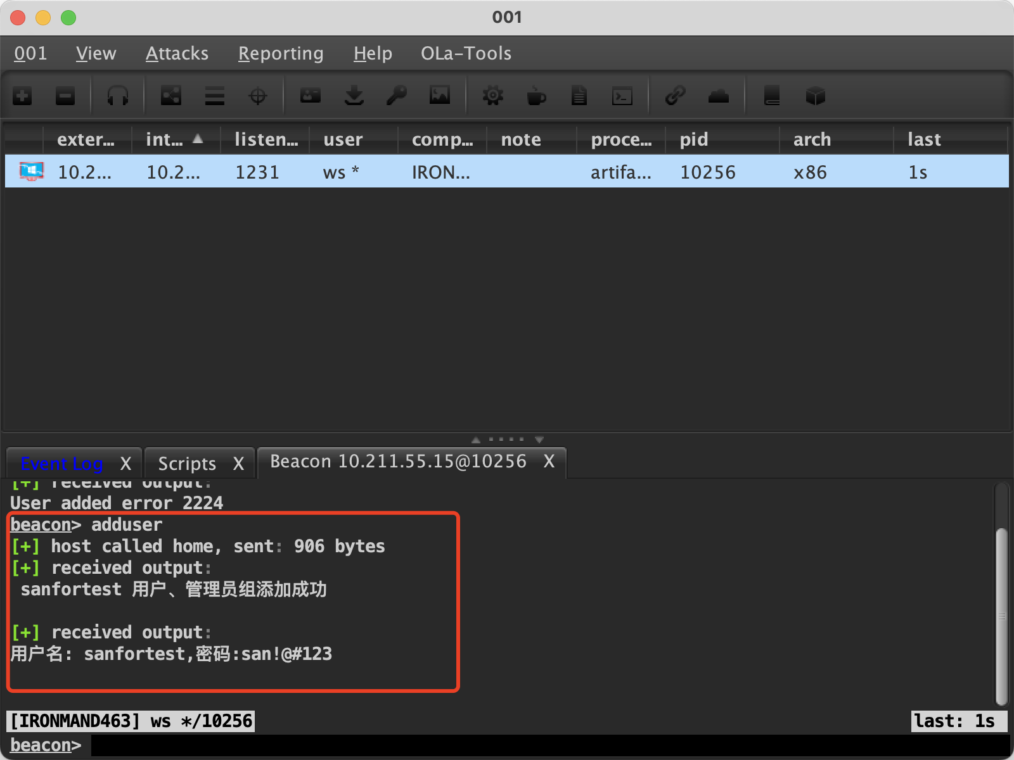Click the document macro icon in toolbar
This screenshot has width=1014, height=760.
pos(579,96)
